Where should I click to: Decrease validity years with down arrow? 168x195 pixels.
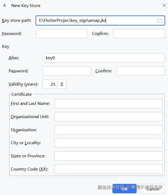click(x=62, y=86)
